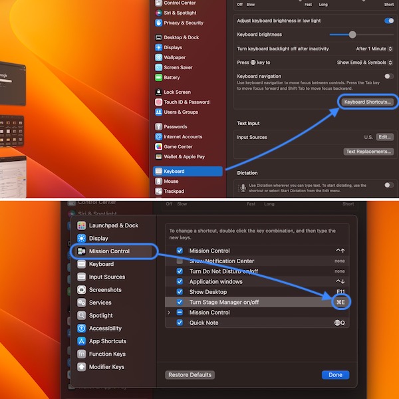Viewport: 399px width, 399px height.
Task: Open the Trackpad icon in sidebar
Action: click(x=158, y=191)
